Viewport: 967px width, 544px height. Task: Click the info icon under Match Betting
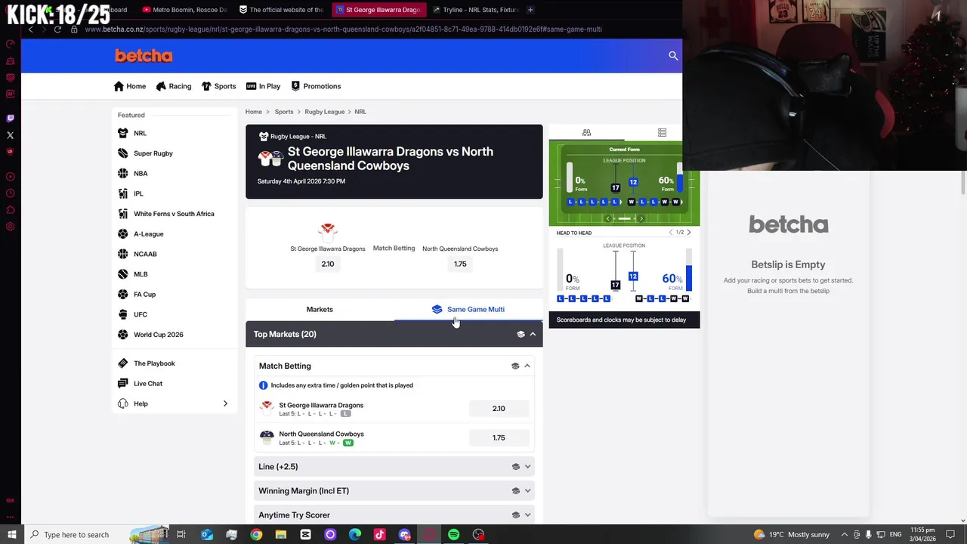point(263,385)
